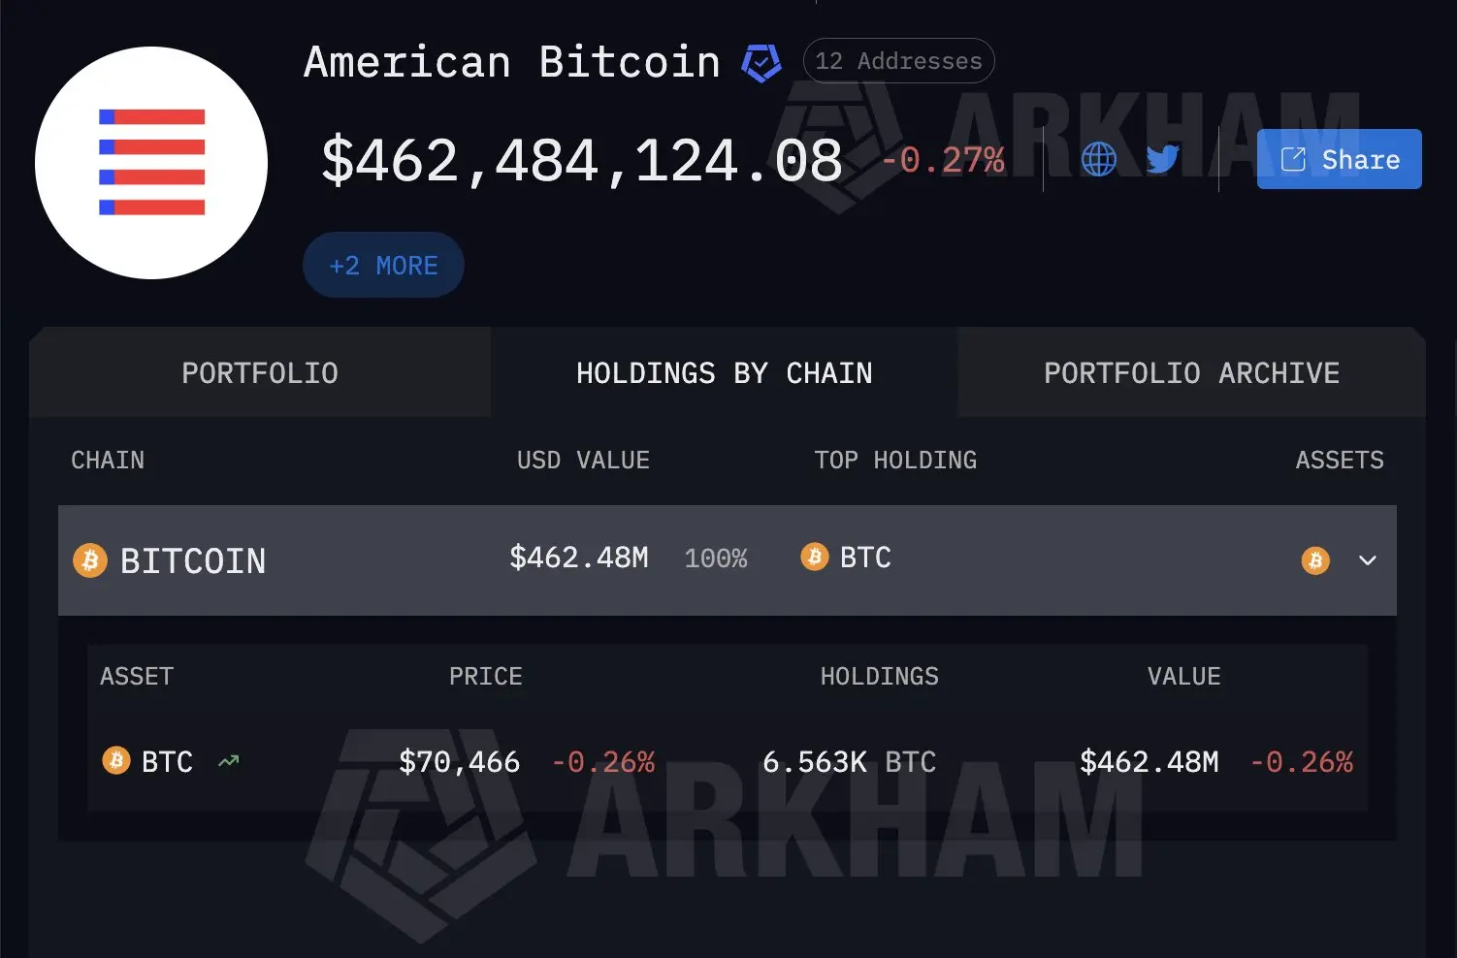Open the 12 Addresses list
The width and height of the screenshot is (1457, 958).
897,60
